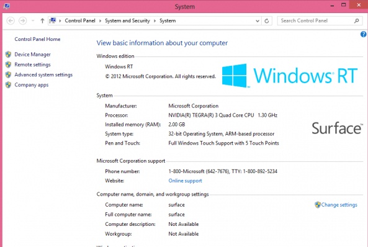Click the System window icon in the title bar
Image resolution: width=368 pixels, height=247 pixels.
point(7,6)
